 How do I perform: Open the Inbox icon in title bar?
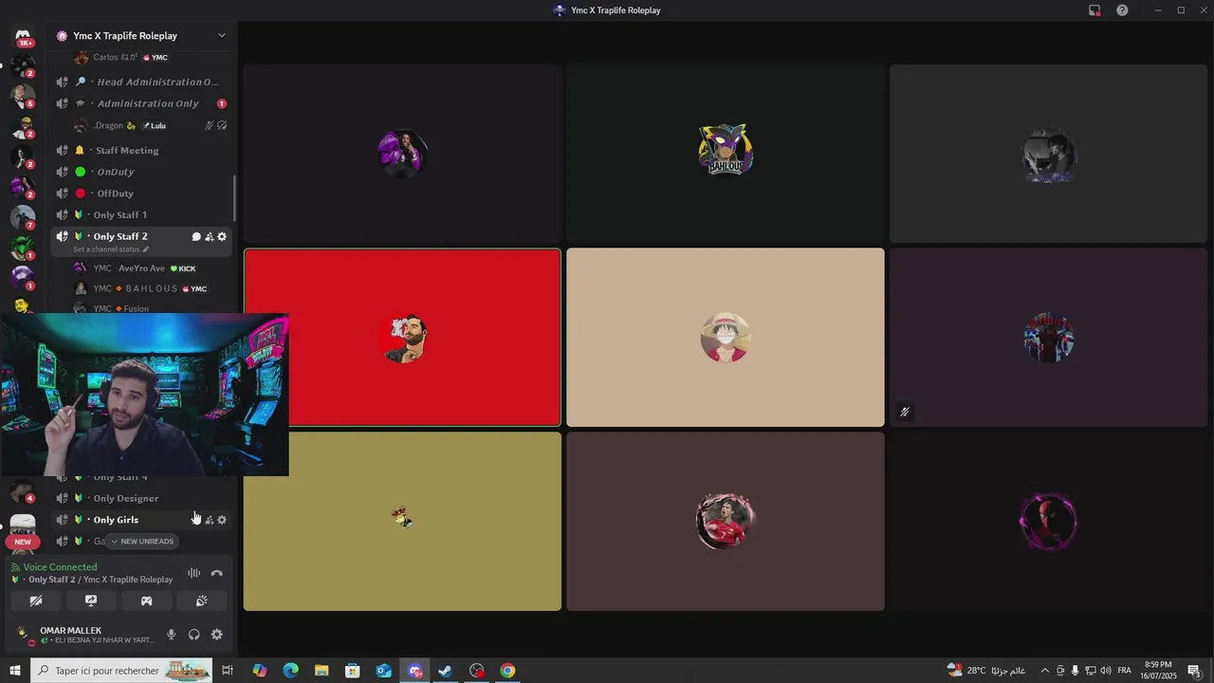click(1094, 10)
